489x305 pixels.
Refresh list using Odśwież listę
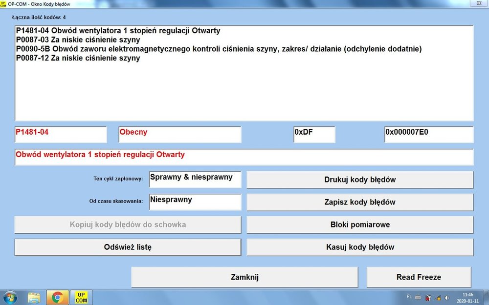pyautogui.click(x=128, y=247)
